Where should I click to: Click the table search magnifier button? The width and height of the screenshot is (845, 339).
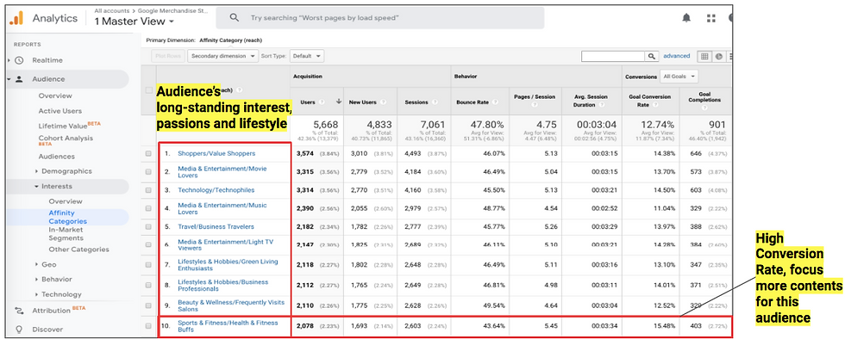[x=652, y=56]
